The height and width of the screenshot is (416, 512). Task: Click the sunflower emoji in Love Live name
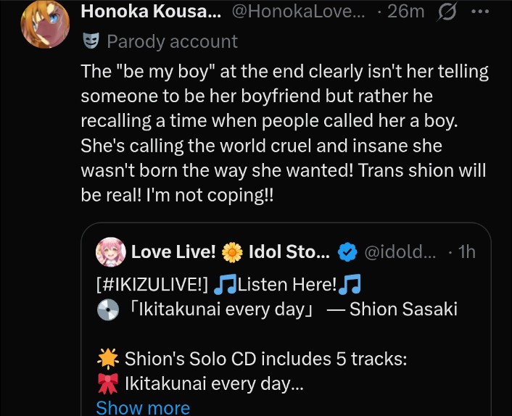click(232, 251)
